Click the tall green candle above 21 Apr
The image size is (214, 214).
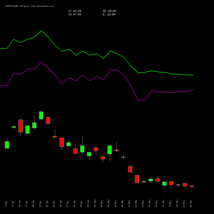click(41, 116)
